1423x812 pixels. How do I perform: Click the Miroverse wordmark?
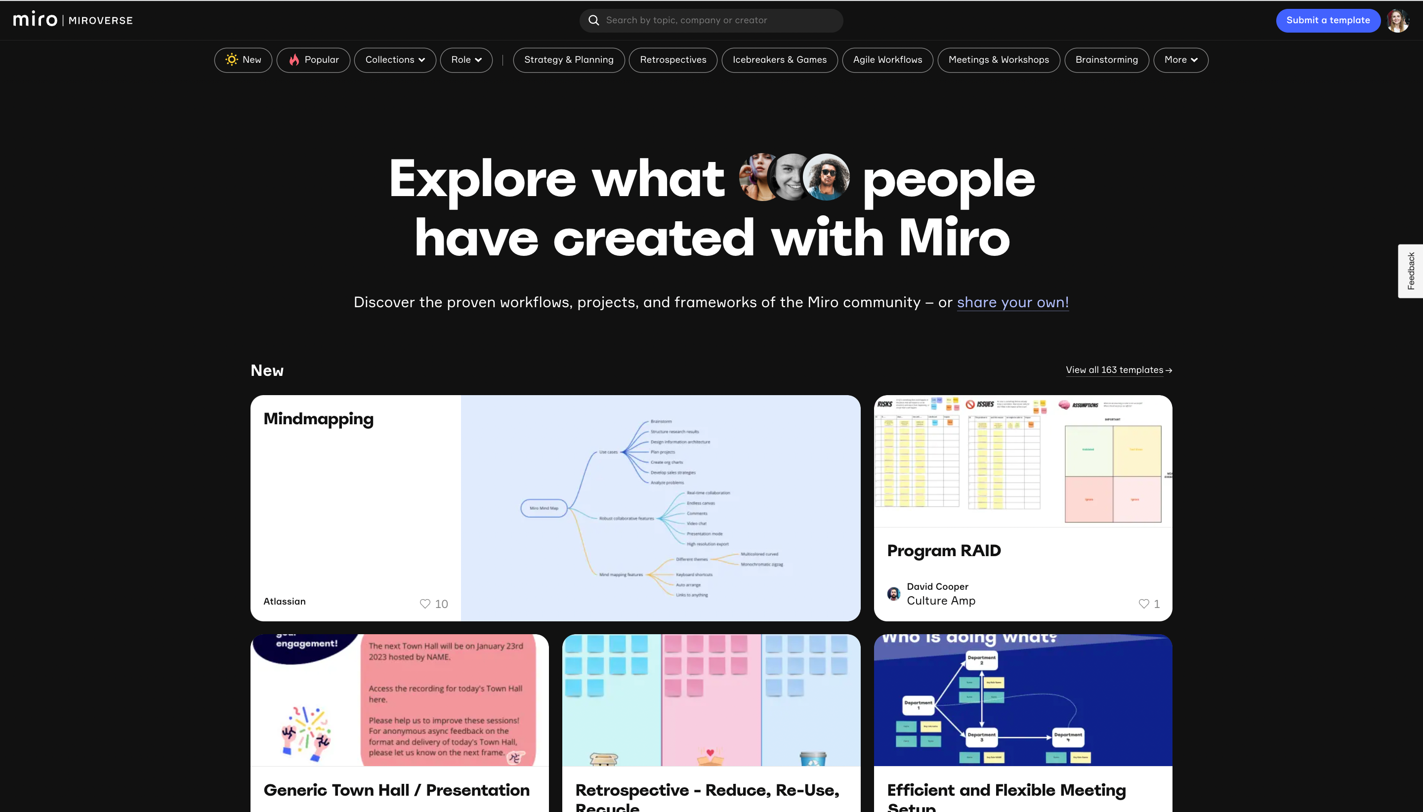tap(100, 21)
